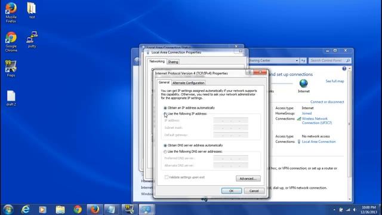Click the Advanced... button
Viewport: 382px width, 215px height.
pyautogui.click(x=248, y=179)
